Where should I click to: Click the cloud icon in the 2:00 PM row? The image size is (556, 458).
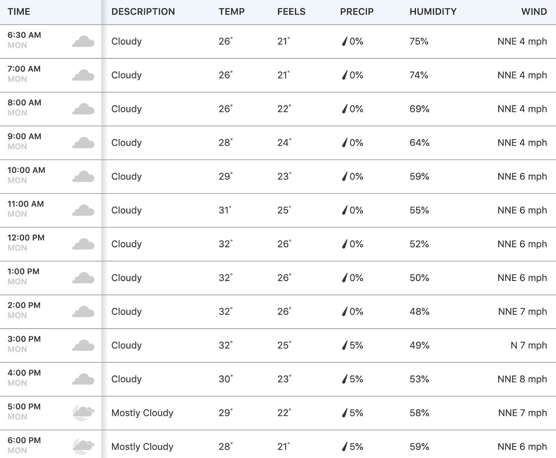(x=83, y=311)
